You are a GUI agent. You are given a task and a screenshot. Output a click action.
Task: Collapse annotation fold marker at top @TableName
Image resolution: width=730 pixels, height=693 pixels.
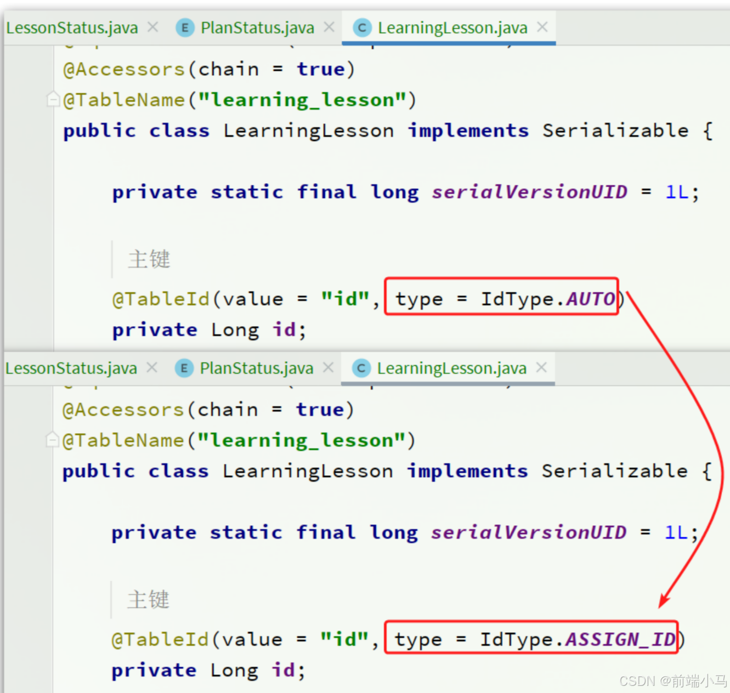(x=53, y=99)
